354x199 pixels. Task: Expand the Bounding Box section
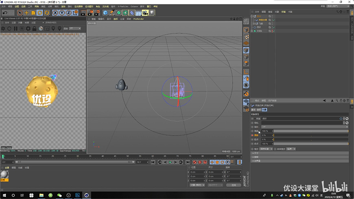[x=300, y=161]
